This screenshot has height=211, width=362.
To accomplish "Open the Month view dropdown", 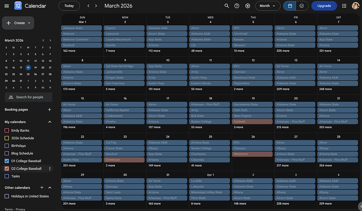I will [267, 6].
